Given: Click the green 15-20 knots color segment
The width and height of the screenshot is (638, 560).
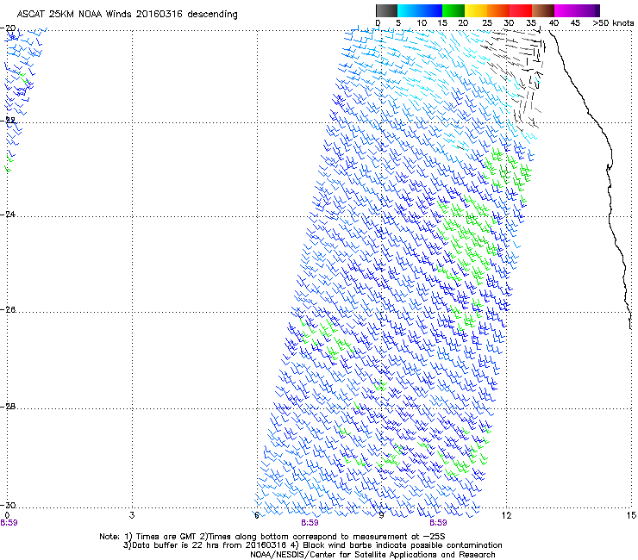Looking at the screenshot, I should (x=453, y=10).
